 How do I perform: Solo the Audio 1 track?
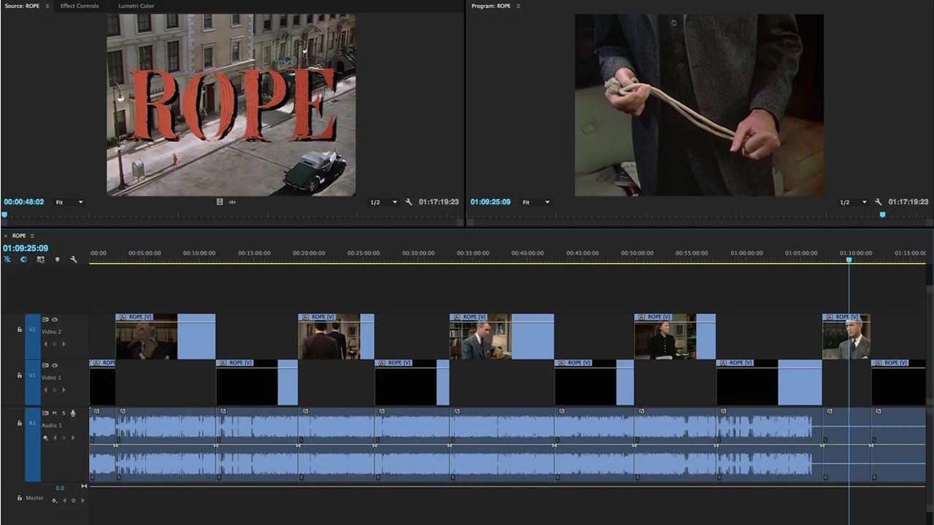click(63, 413)
